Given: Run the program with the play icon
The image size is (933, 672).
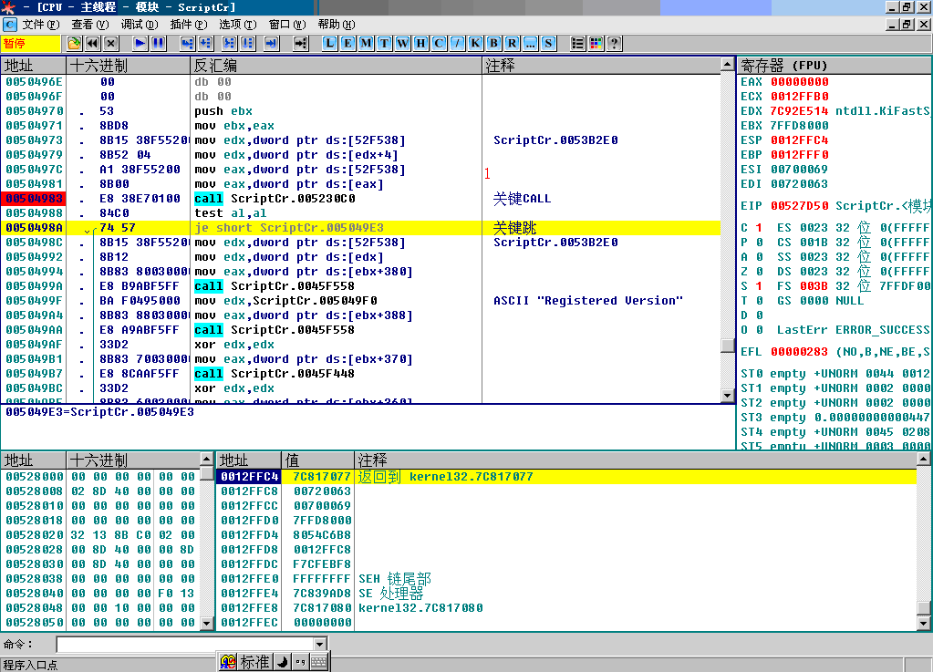Looking at the screenshot, I should (140, 43).
